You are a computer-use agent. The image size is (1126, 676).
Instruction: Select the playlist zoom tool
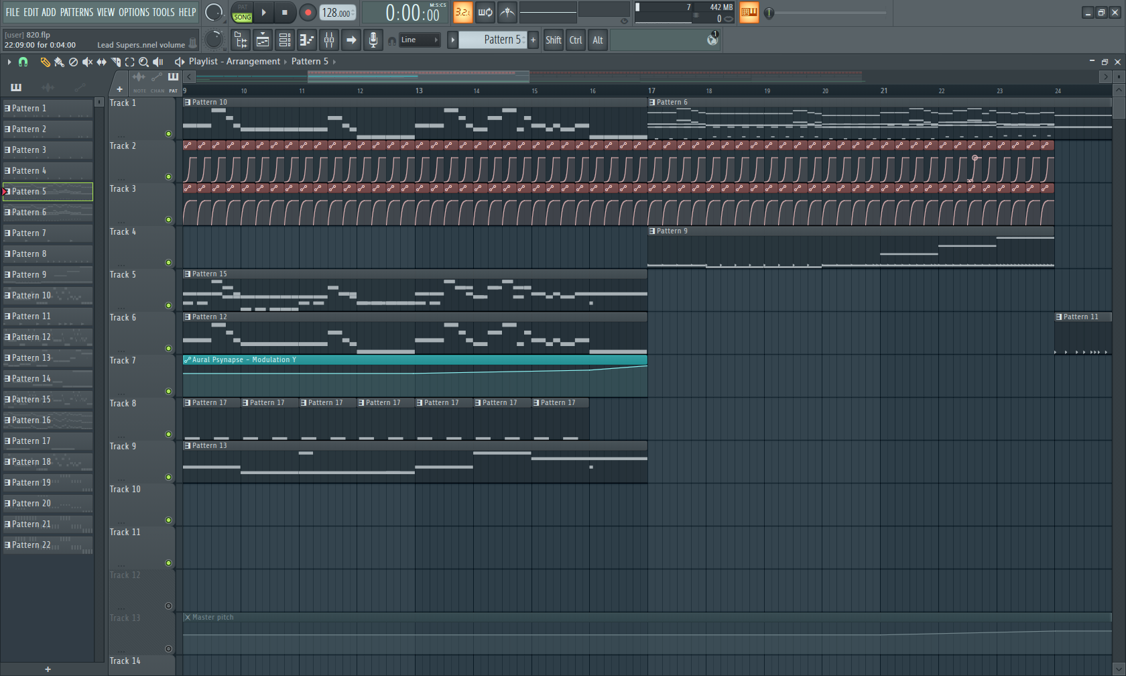[143, 62]
